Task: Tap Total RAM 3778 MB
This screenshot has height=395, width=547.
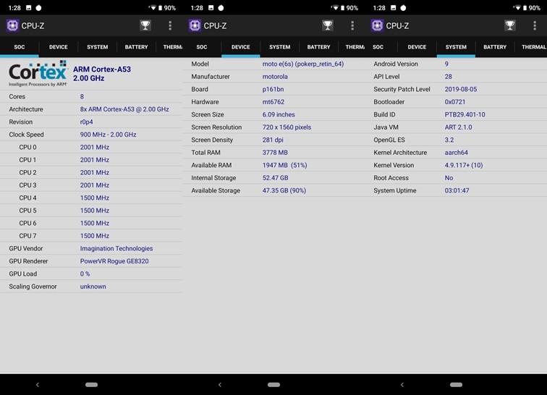Action: 275,153
